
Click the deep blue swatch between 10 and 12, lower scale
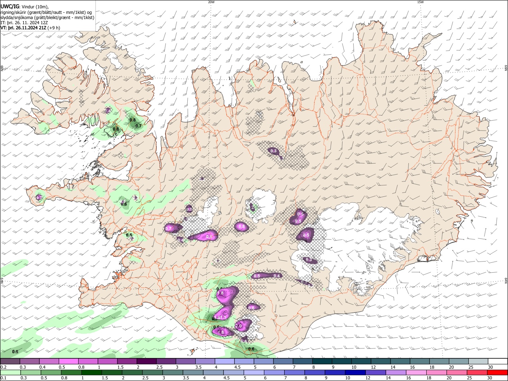(355, 372)
